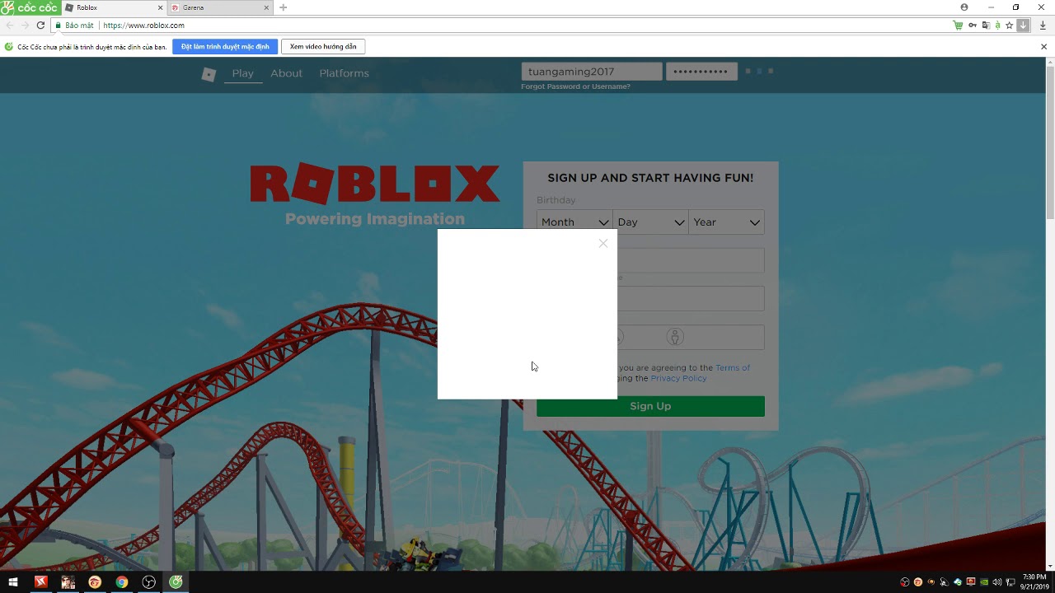Open the Terms of Use link
Image resolution: width=1055 pixels, height=593 pixels.
[733, 368]
